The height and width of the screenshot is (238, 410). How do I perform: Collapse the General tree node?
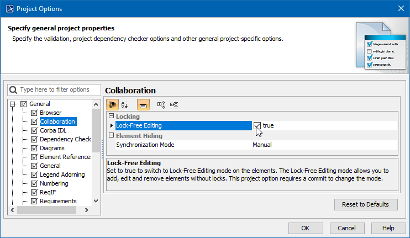13,104
